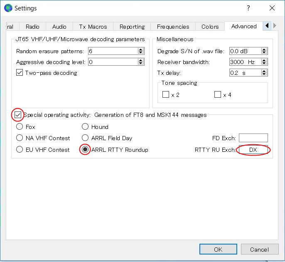
Task: Click the WSJT-X globe icon in title bar
Action: (x=8, y=8)
